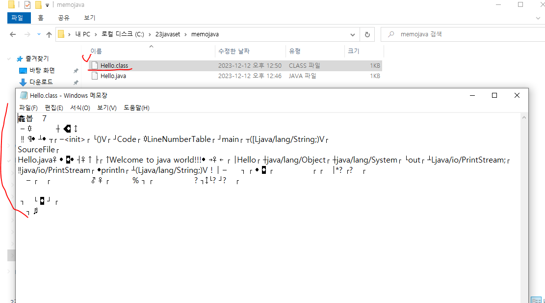Click Notepad scrollbar up arrow
This screenshot has width=545, height=303.
524,117
